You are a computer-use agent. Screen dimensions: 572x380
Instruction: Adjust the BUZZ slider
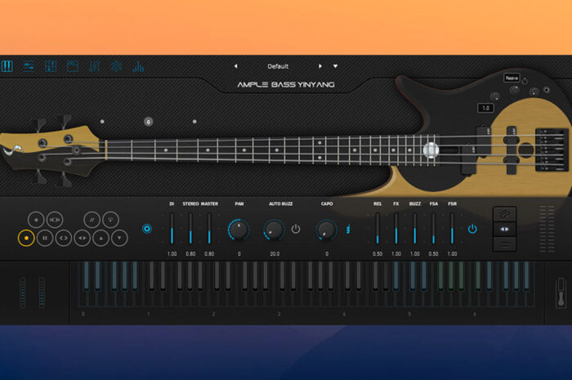415,229
